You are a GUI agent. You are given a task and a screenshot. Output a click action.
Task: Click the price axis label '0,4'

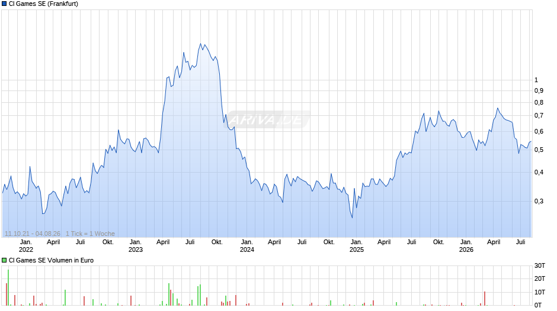539,172
